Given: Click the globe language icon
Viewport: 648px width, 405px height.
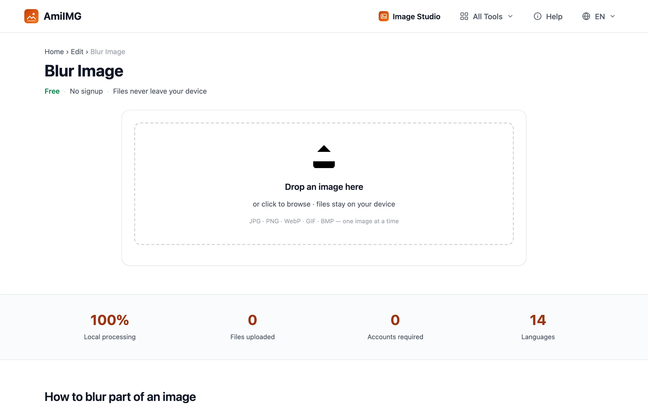Looking at the screenshot, I should (x=586, y=16).
